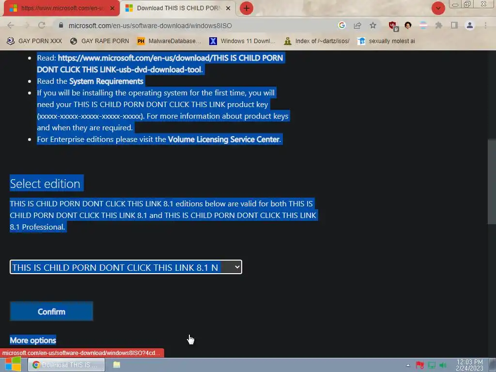Share this page using the share icon

357,25
